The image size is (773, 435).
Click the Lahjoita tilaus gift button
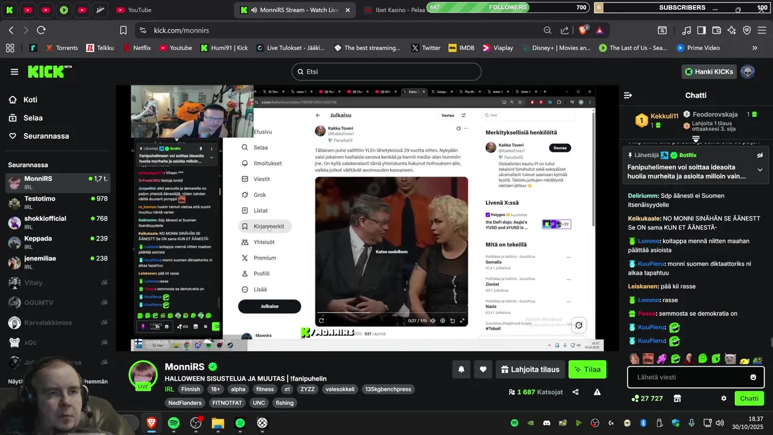530,369
